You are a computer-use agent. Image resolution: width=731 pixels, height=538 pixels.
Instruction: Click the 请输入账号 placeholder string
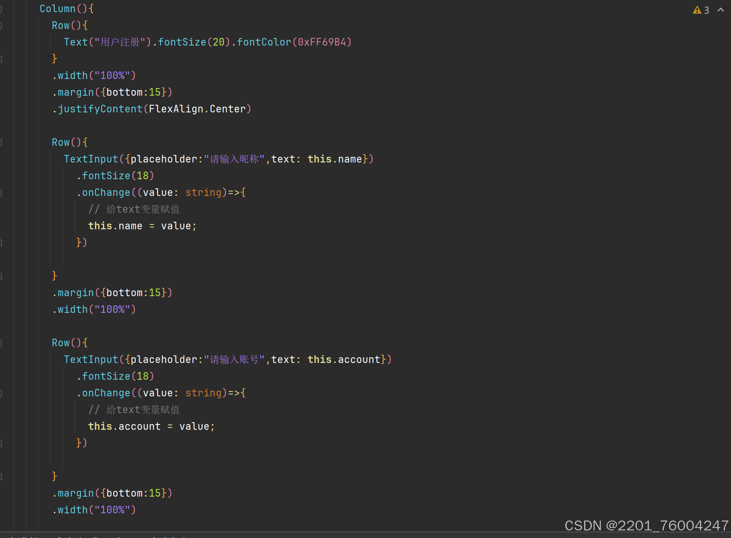click(234, 360)
